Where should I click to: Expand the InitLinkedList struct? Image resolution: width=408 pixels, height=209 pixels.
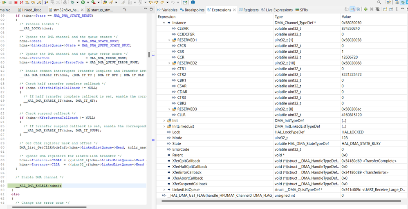pyautogui.click(x=164, y=126)
